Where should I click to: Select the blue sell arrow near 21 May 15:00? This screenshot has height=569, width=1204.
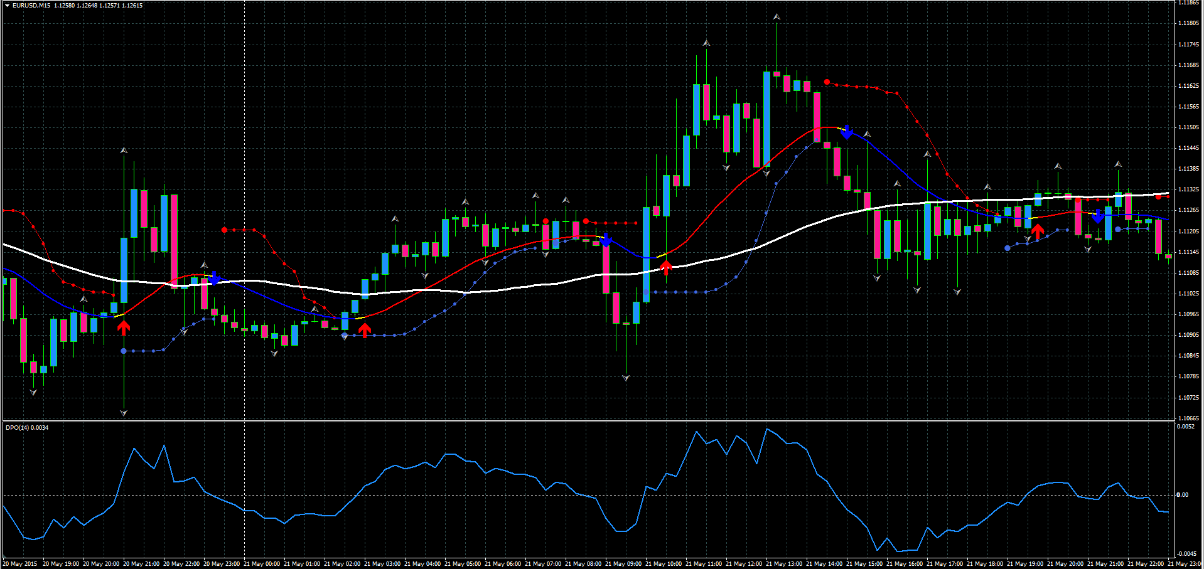click(x=847, y=132)
